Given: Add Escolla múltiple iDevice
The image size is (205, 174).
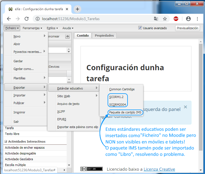Looking at the screenshot, I should pos(35,165).
